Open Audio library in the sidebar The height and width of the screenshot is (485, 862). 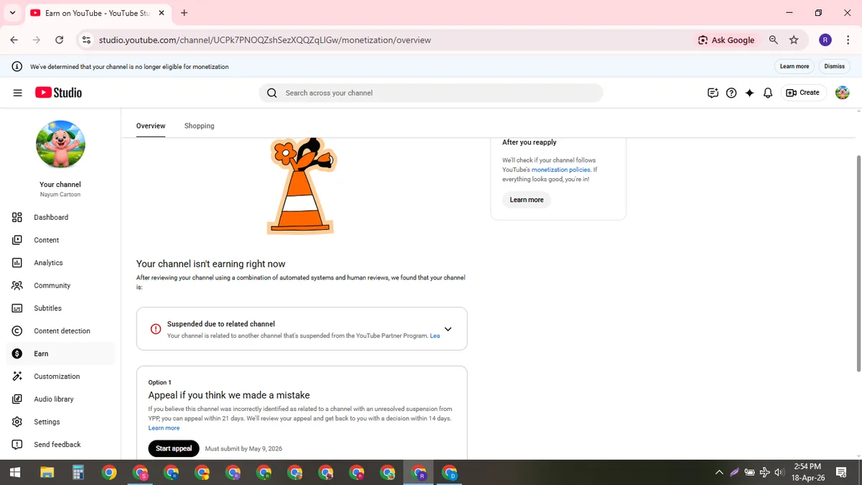(x=60, y=399)
